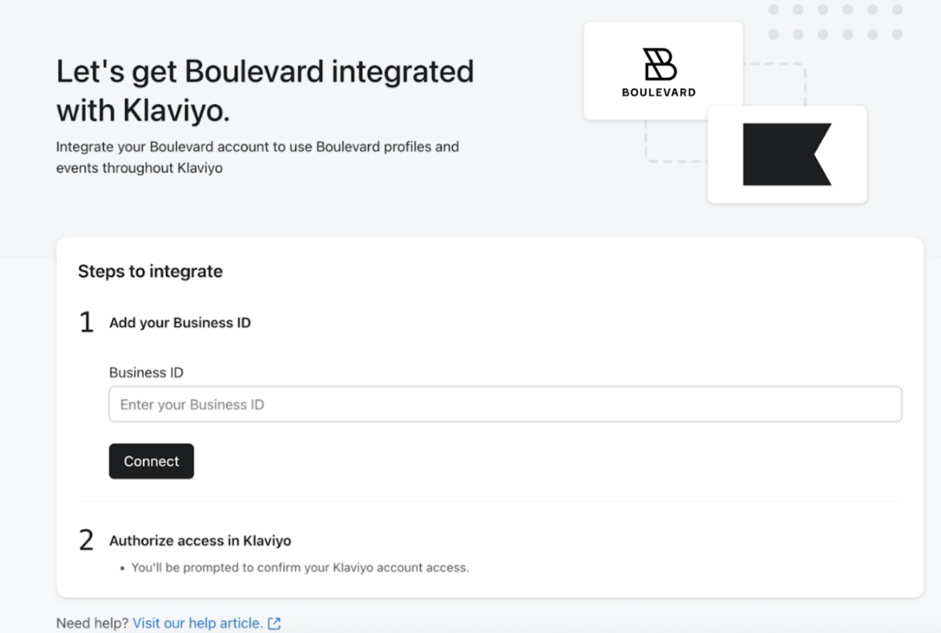Click the Boulevard B logo icon
The image size is (941, 633).
tap(659, 64)
